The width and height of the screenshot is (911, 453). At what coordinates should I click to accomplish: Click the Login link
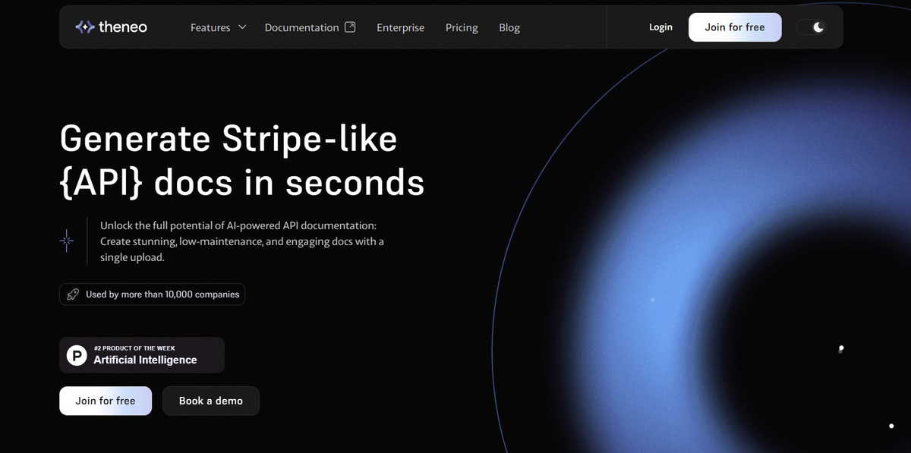[x=660, y=27]
